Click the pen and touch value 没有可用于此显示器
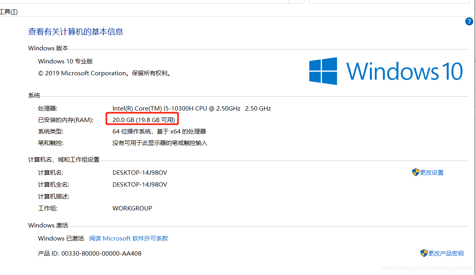 point(160,143)
